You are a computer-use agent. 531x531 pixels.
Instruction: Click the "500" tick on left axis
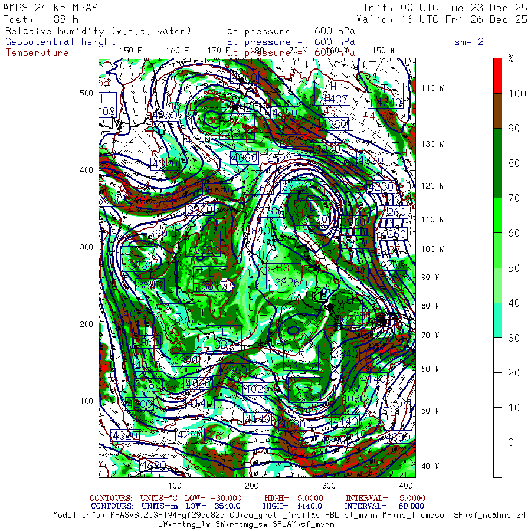86,93
